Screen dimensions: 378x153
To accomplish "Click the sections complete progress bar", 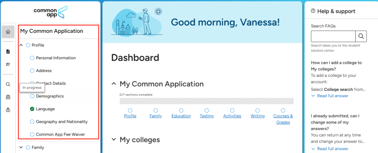I will click(206, 101).
